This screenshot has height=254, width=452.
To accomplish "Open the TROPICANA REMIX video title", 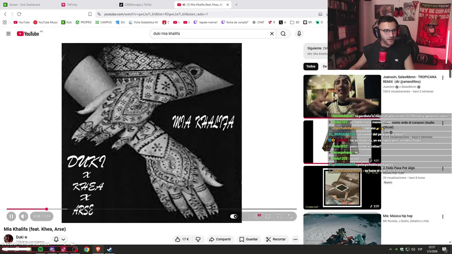I will (410, 79).
